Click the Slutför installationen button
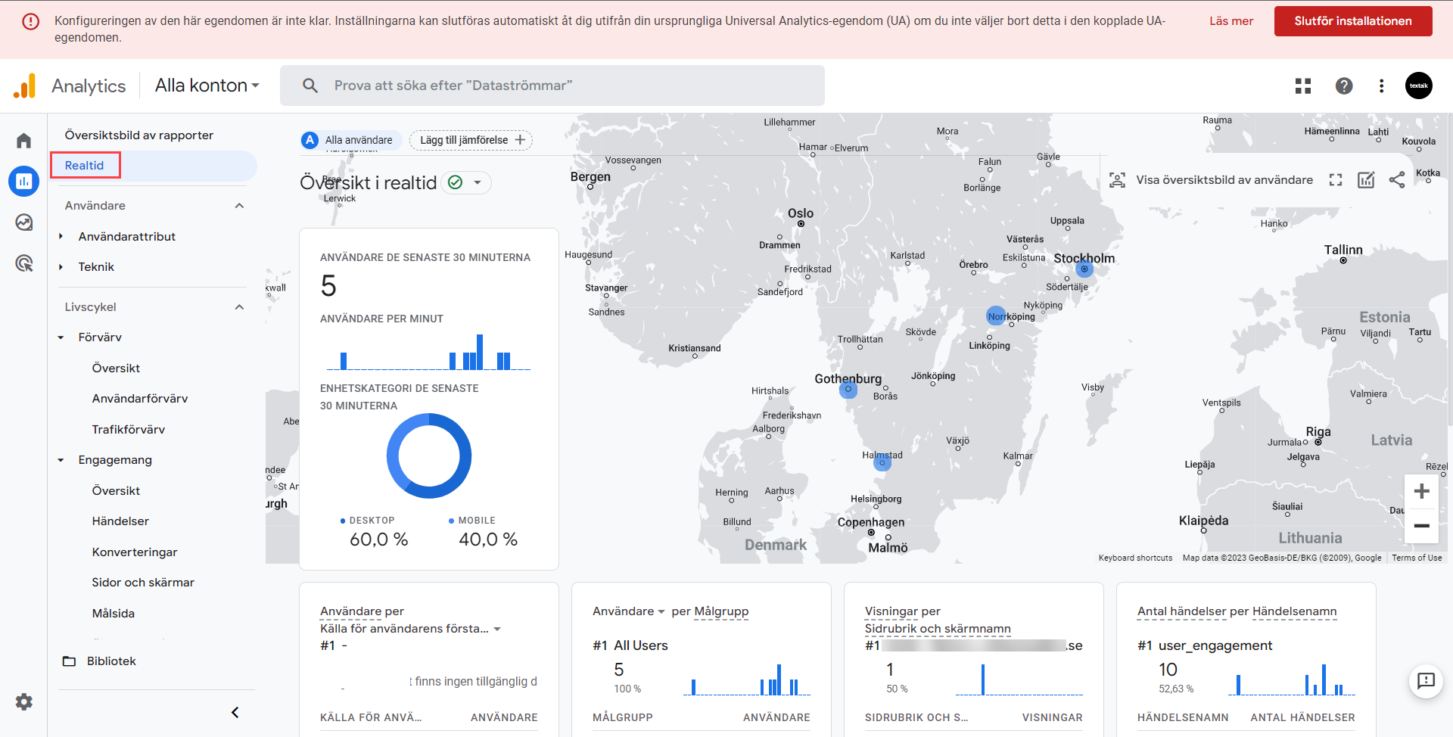The width and height of the screenshot is (1453, 737). pyautogui.click(x=1352, y=21)
